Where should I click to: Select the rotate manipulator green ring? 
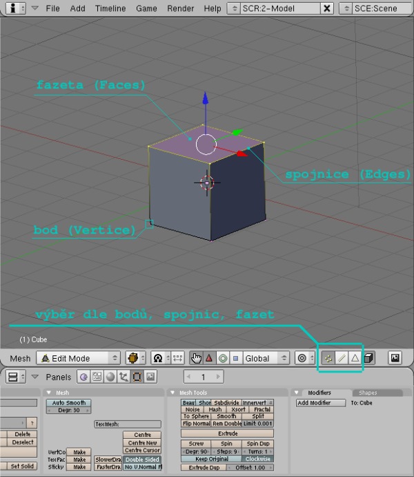(223, 358)
